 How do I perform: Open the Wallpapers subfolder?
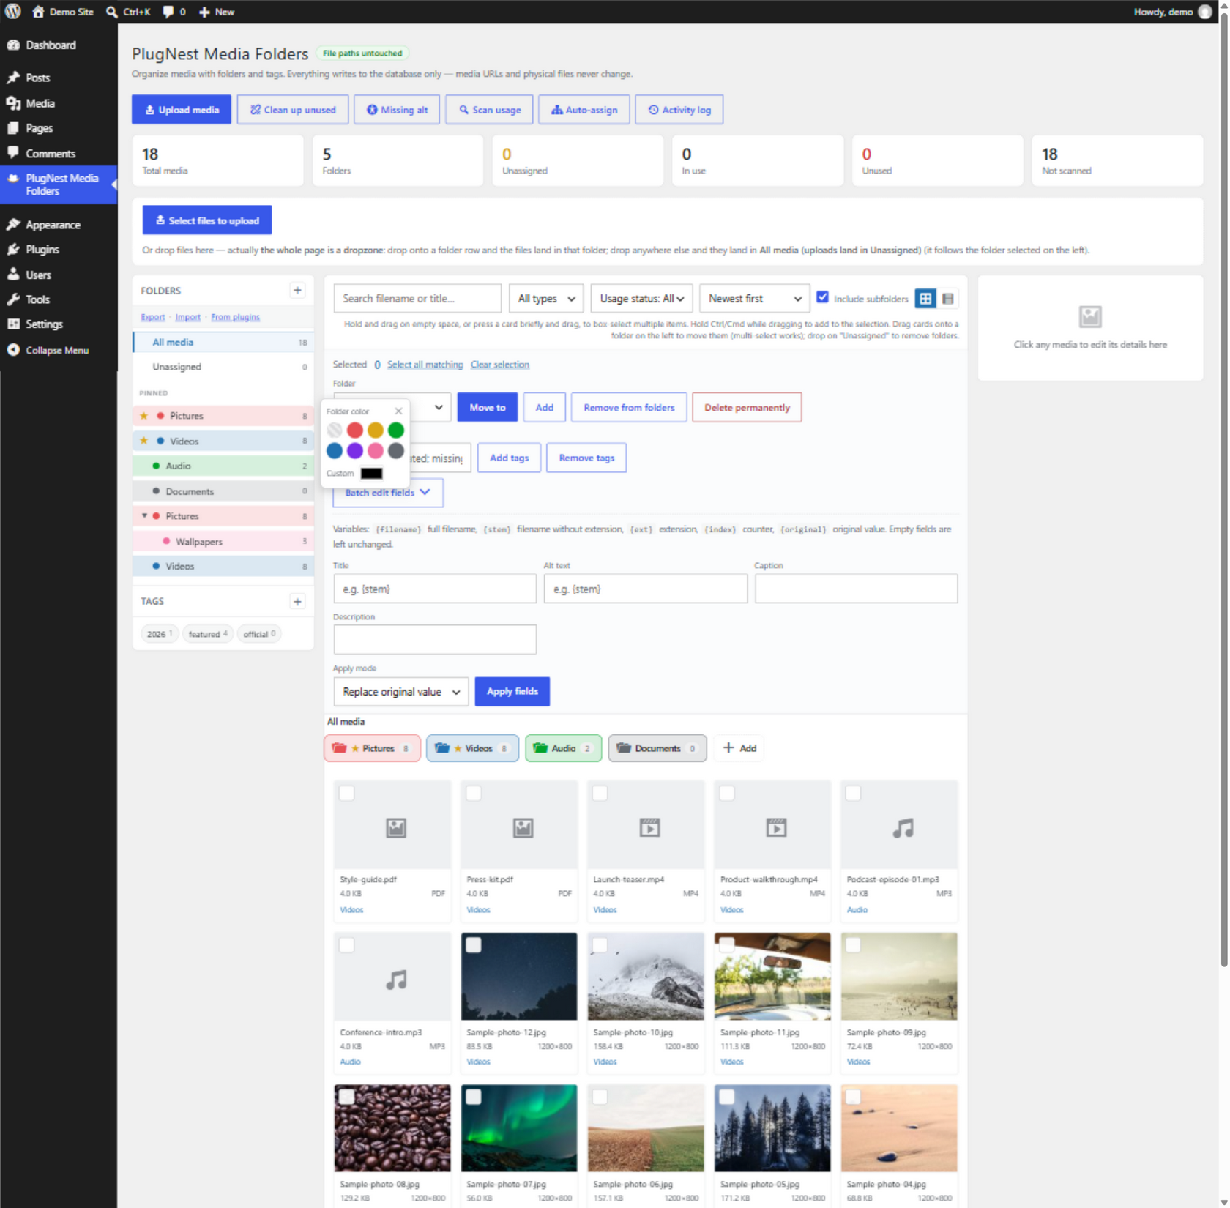223,542
